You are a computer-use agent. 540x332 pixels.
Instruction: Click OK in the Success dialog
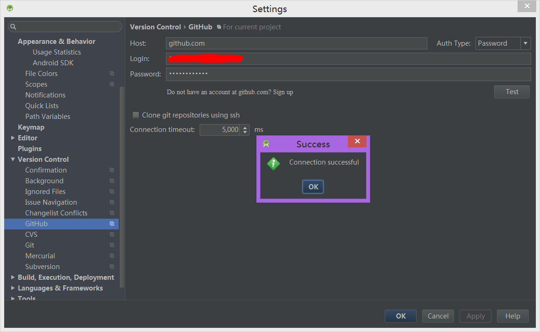(313, 187)
